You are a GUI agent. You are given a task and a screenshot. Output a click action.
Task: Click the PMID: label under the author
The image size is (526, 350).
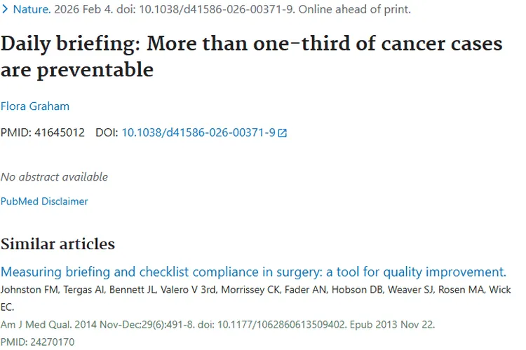tap(15, 132)
